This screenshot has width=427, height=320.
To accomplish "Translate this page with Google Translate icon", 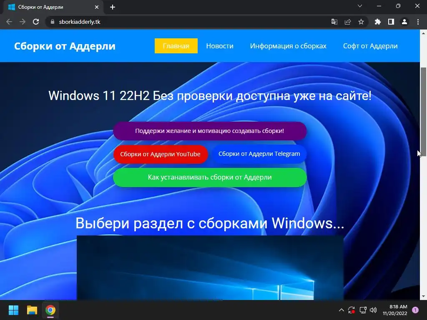I will (334, 22).
